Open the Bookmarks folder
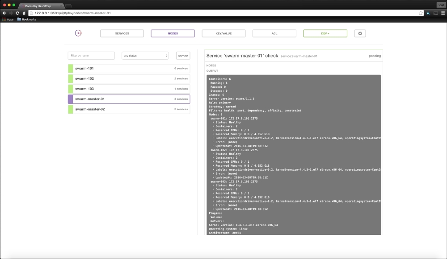Image resolution: width=447 pixels, height=259 pixels. point(26,19)
